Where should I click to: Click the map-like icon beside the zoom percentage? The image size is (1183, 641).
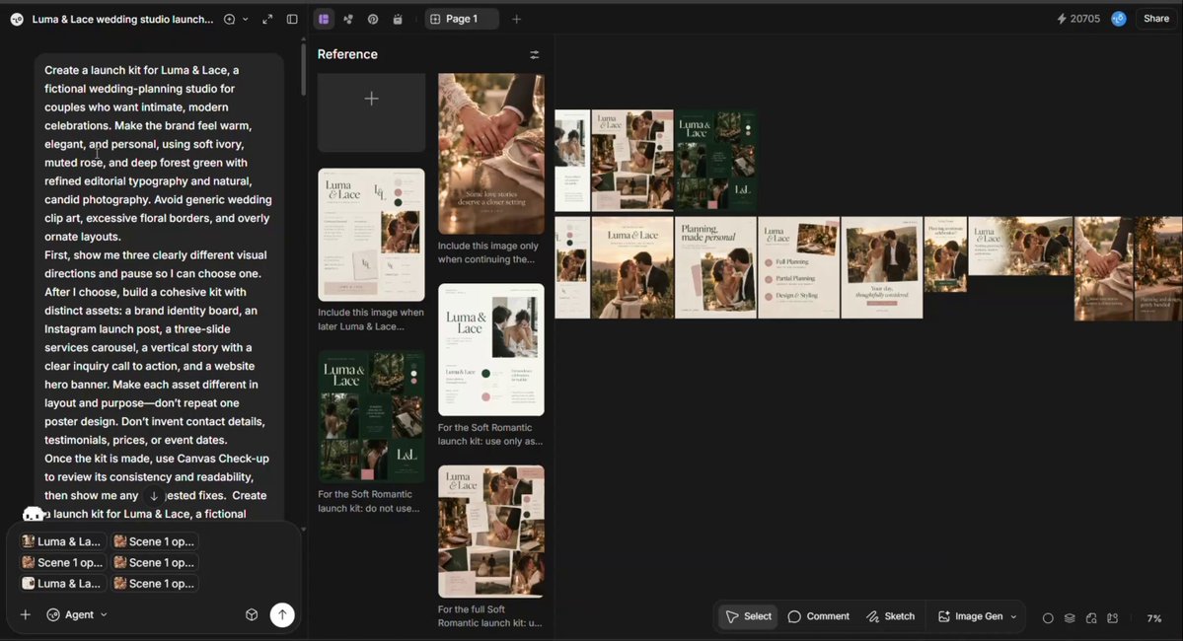coord(1112,618)
